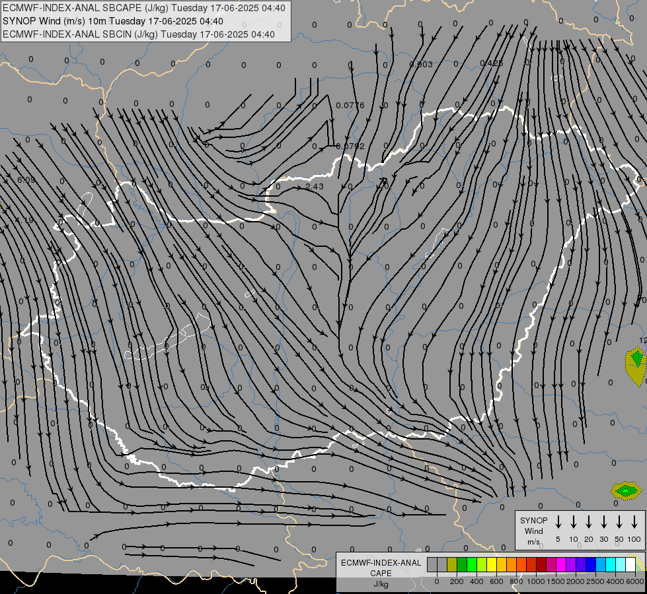This screenshot has height=594, width=647.
Task: Select the pale cyan swatch right of 4000
Action: point(621,564)
